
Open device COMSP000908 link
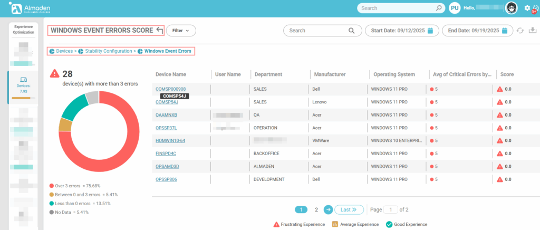point(170,89)
